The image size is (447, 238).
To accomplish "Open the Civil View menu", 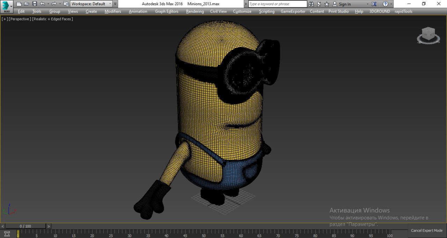I will tap(218, 11).
